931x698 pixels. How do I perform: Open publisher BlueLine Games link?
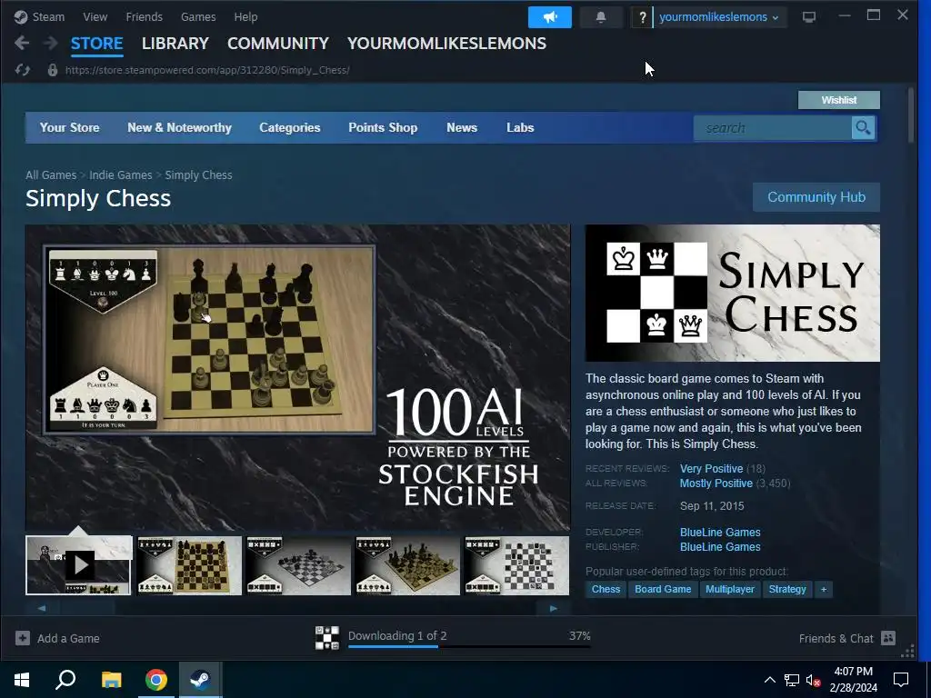coord(720,546)
